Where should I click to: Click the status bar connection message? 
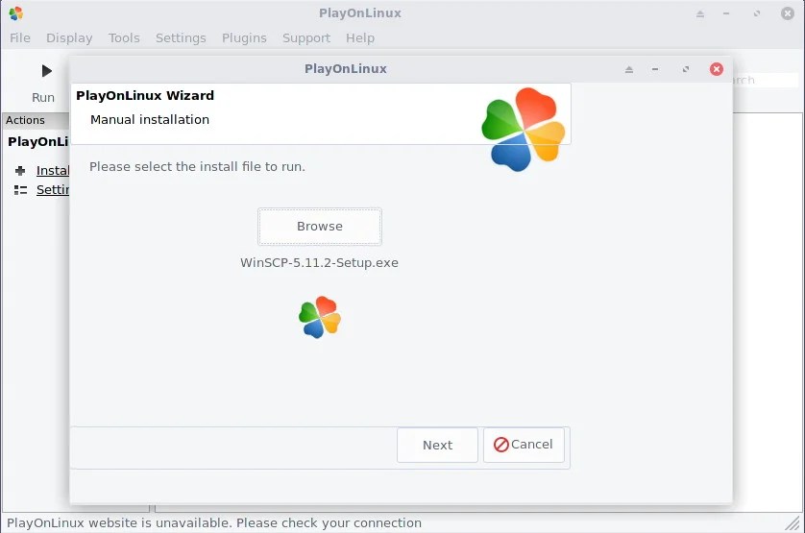pos(214,523)
